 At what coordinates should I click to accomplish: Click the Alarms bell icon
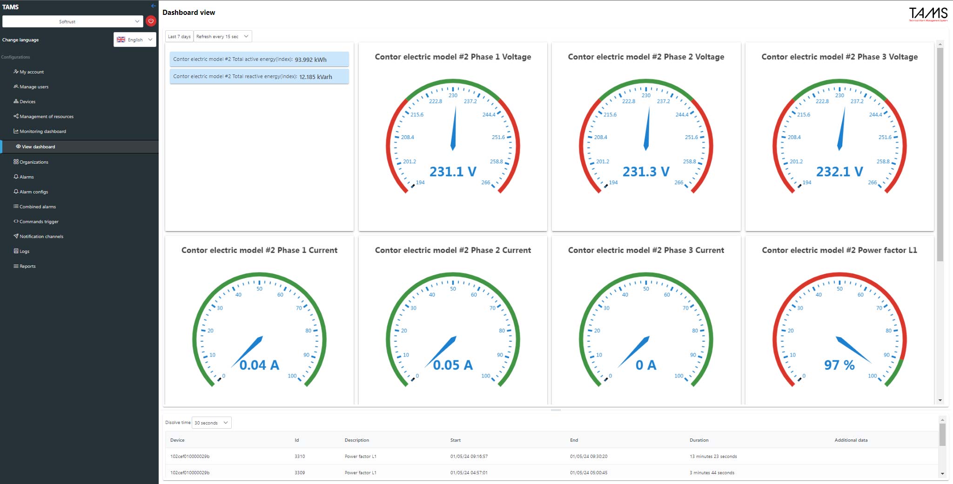pos(16,177)
